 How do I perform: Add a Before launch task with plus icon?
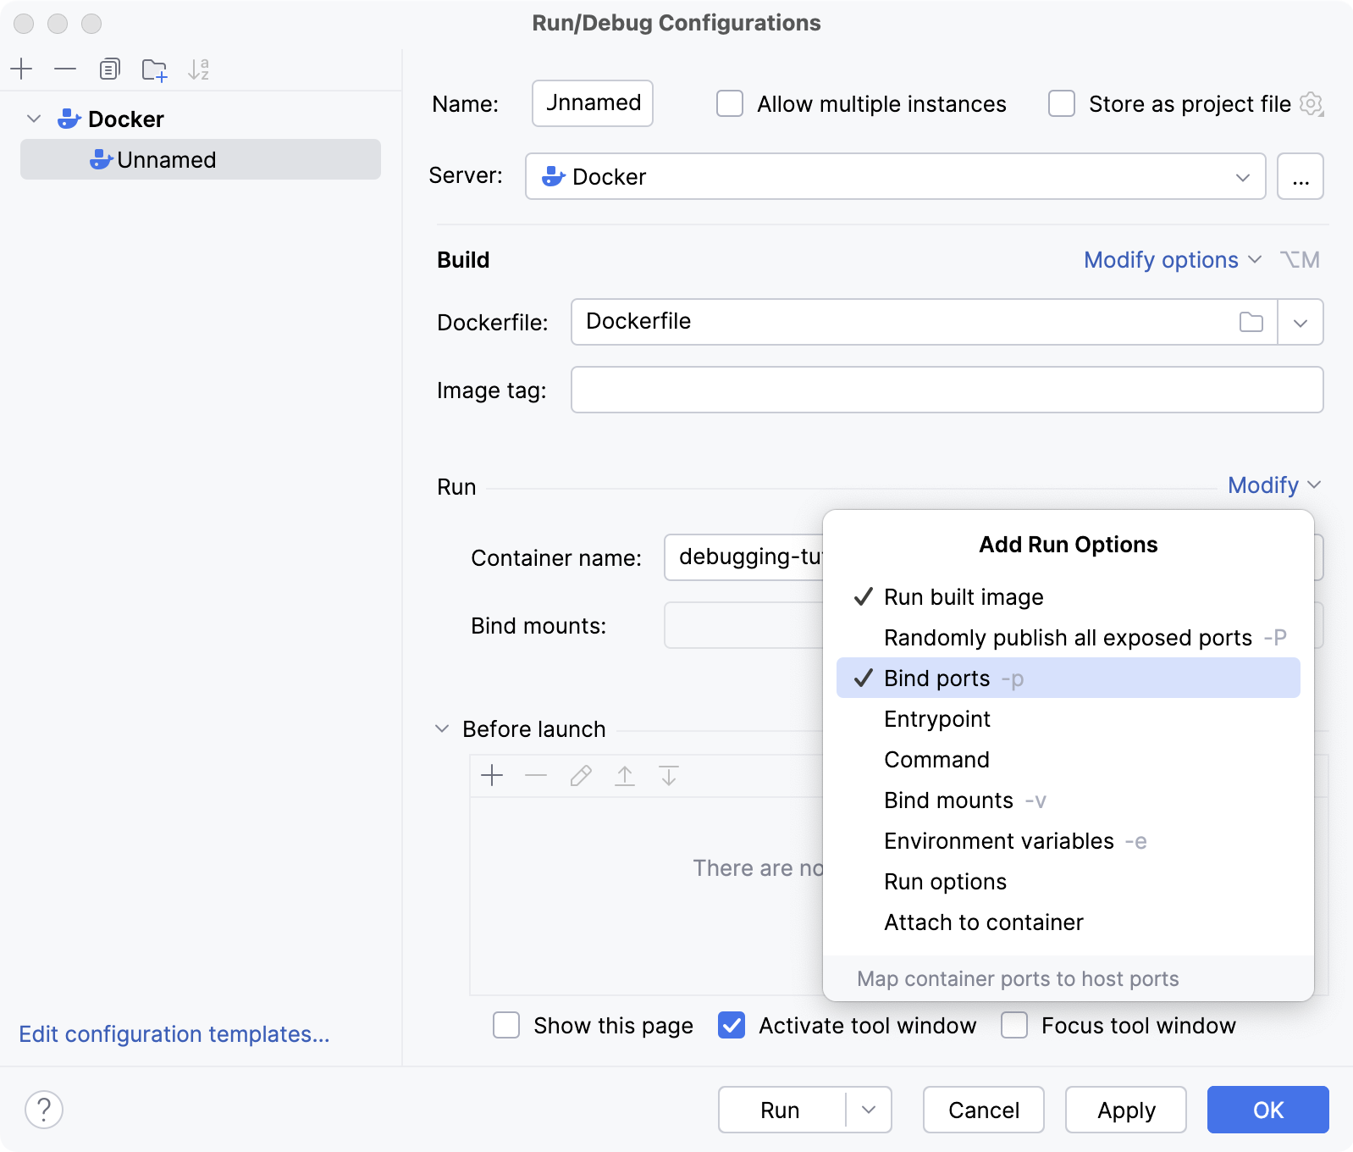(x=492, y=775)
